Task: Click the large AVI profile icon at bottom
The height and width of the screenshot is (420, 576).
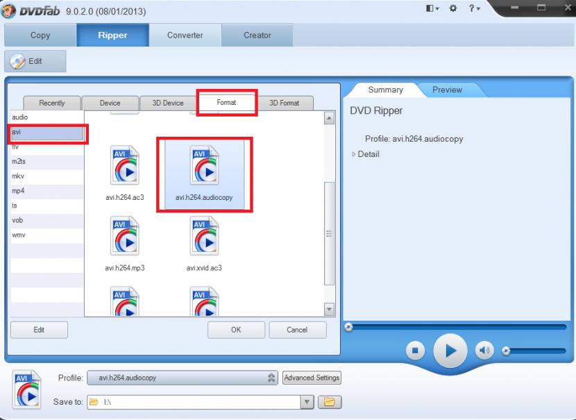Action: click(x=26, y=389)
